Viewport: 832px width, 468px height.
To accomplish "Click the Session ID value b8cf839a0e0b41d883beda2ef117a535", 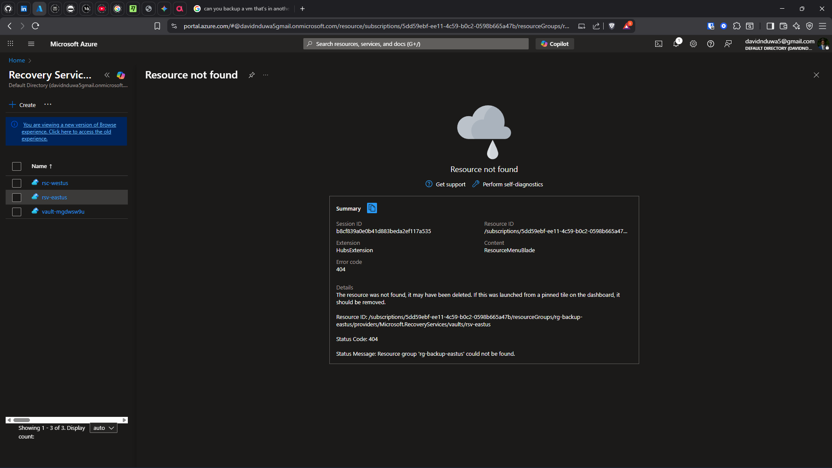I will (x=383, y=231).
